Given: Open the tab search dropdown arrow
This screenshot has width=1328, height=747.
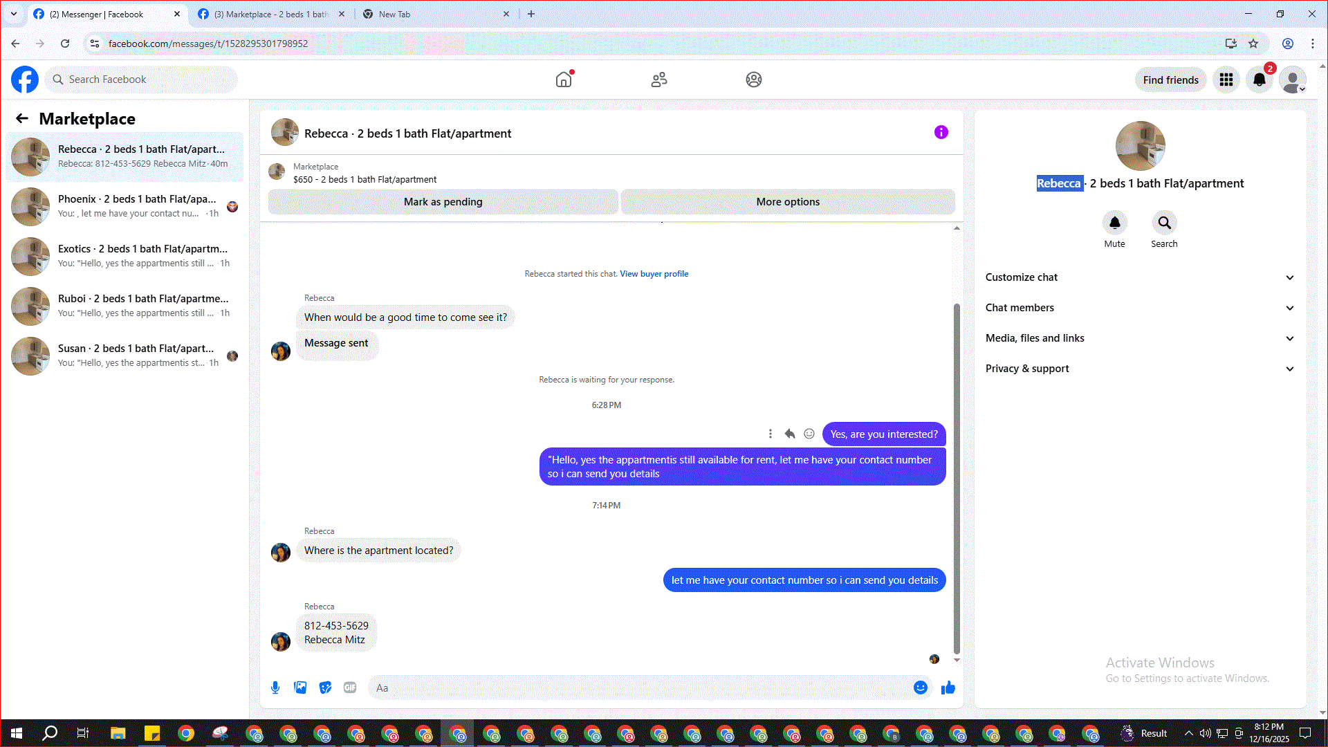Looking at the screenshot, I should [x=13, y=14].
